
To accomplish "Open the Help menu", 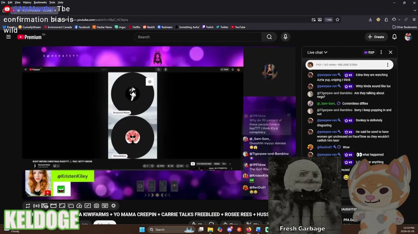I will pos(61,2).
